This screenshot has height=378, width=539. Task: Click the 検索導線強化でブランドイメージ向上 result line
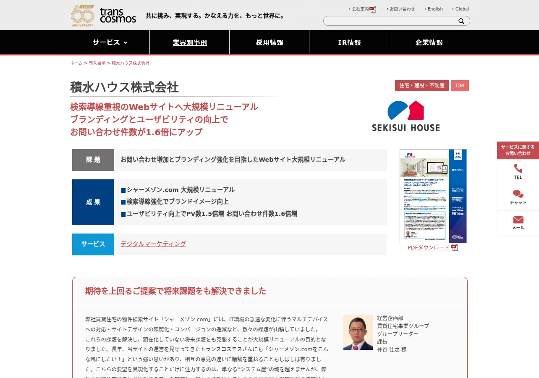175,202
